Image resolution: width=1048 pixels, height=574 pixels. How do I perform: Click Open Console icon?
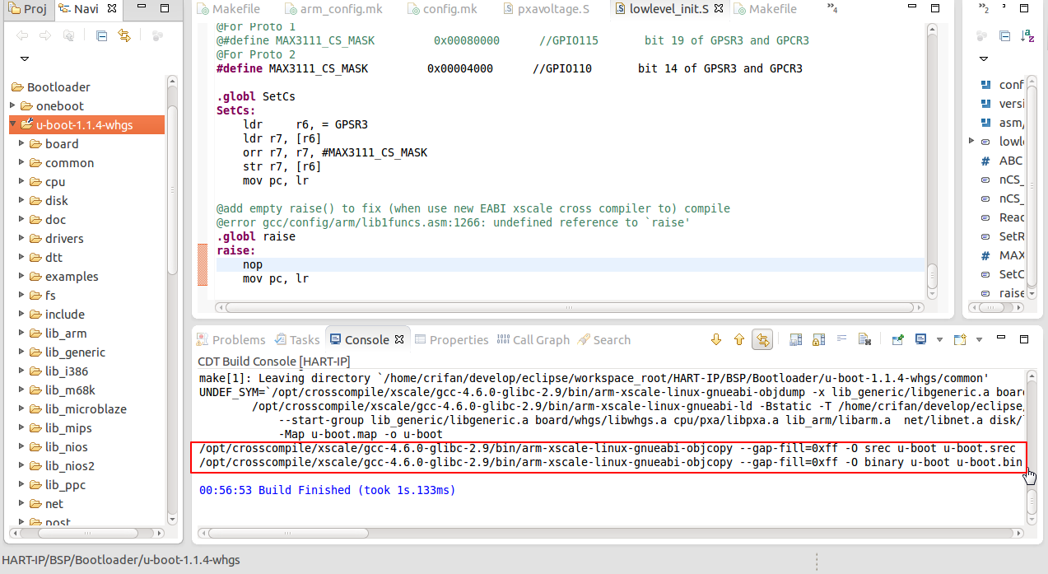960,339
